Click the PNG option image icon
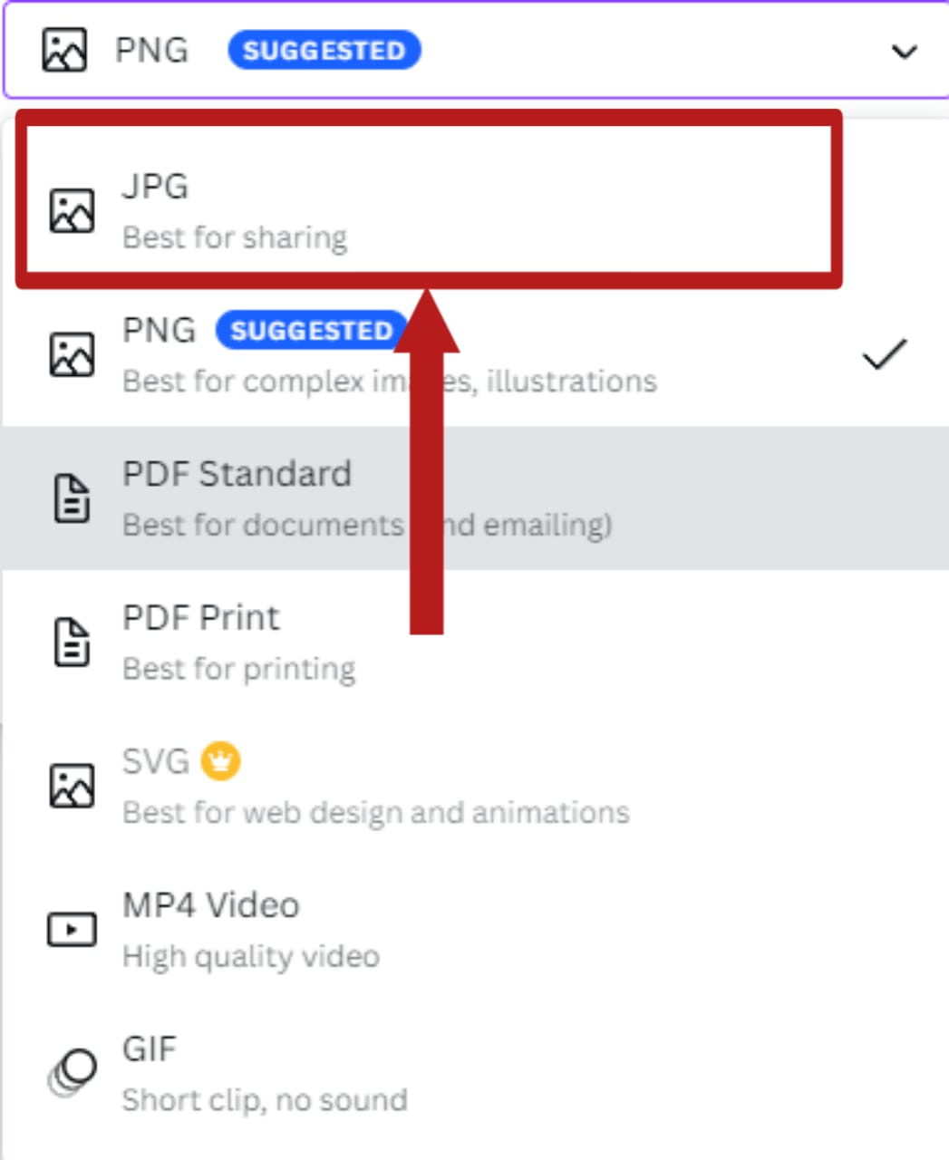The width and height of the screenshot is (949, 1160). click(x=72, y=354)
